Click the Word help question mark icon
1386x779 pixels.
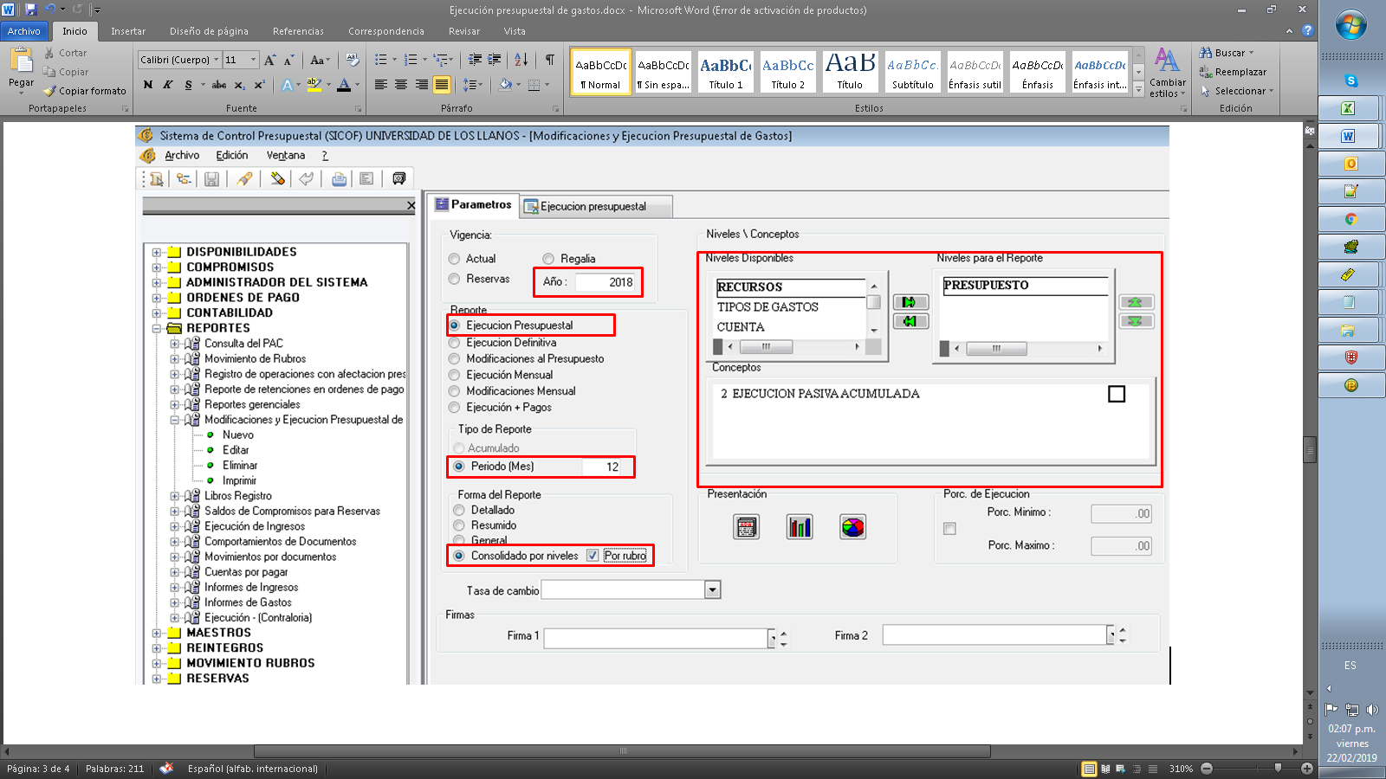tap(1307, 30)
